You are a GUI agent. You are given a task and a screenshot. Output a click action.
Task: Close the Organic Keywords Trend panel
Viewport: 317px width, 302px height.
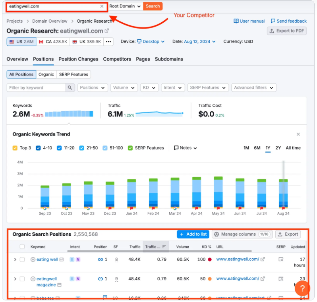(x=298, y=134)
